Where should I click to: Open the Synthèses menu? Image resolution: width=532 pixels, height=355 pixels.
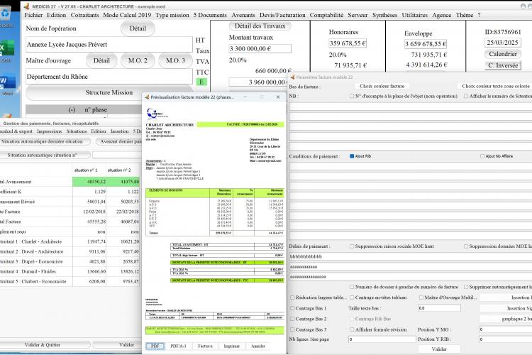tap(384, 15)
